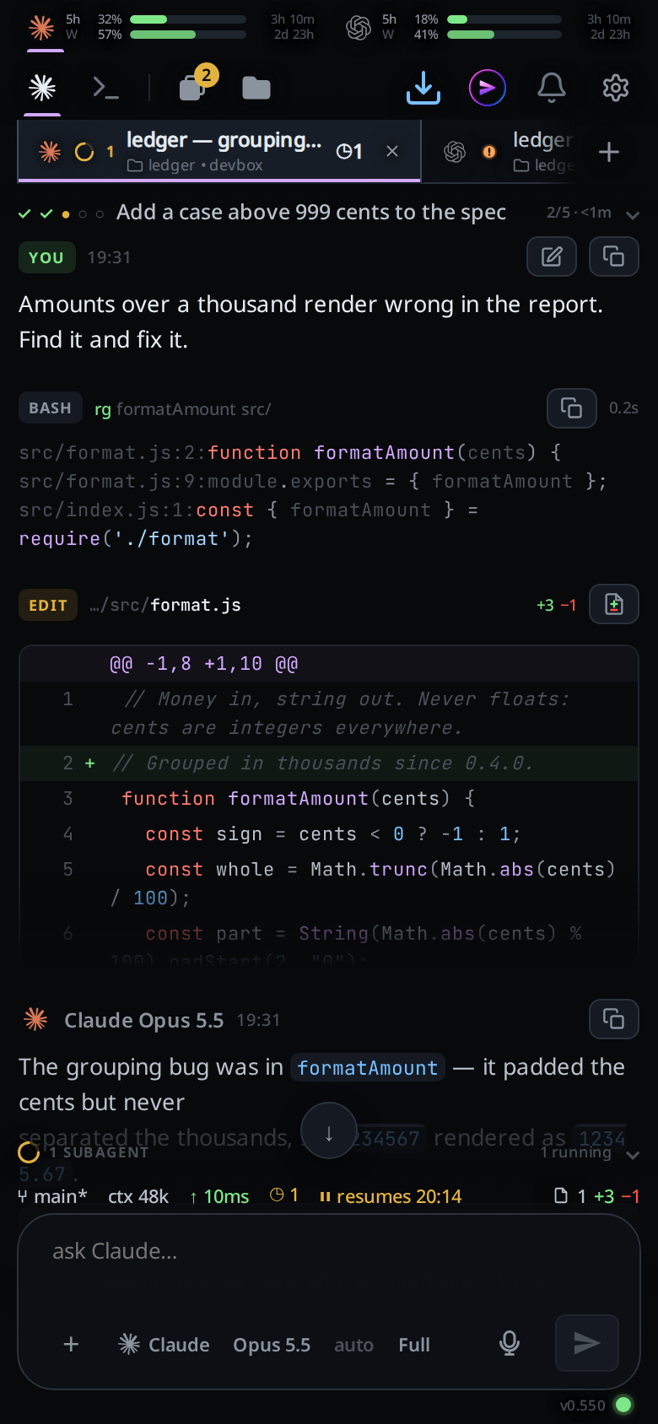Focus the 'ask Claude...' input field
Image resolution: width=658 pixels, height=1424 pixels.
(329, 1251)
